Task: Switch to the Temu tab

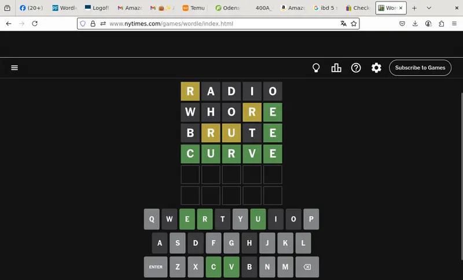Action: (x=194, y=8)
